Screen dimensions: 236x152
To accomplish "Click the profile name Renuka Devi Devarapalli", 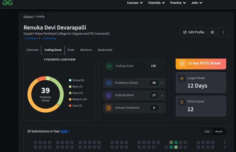I will (55, 27).
